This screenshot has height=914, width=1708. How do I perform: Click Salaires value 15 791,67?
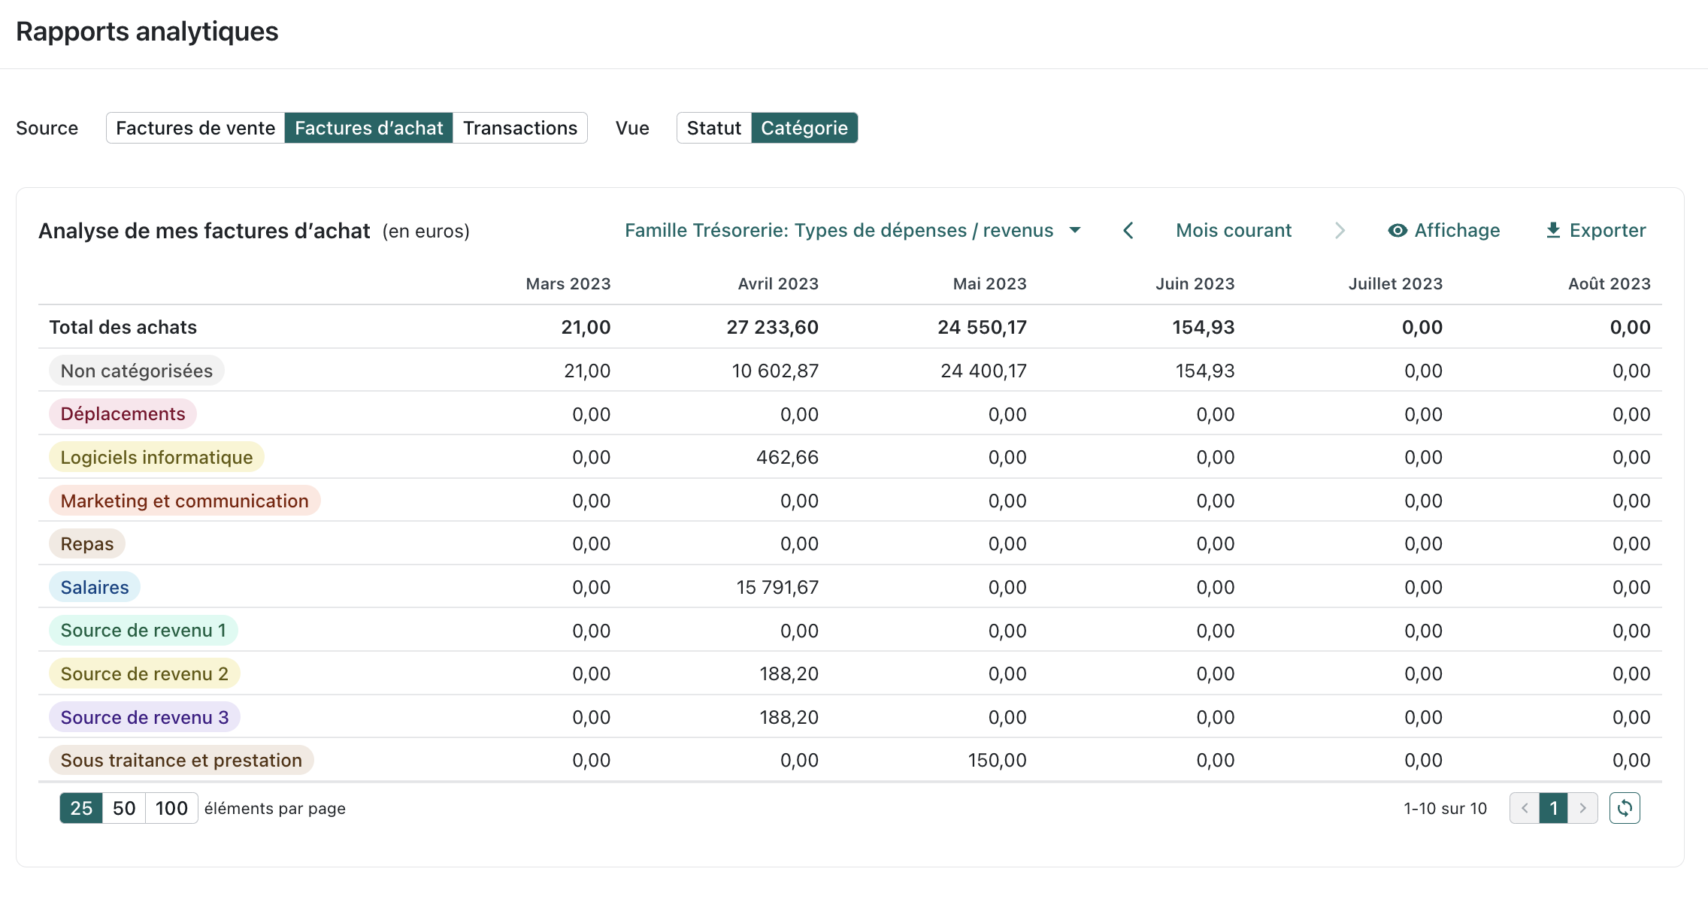click(x=777, y=587)
